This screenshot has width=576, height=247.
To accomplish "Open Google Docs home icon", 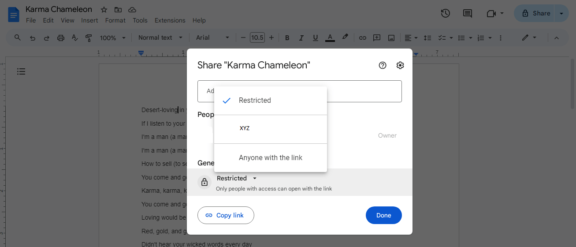I will 14,15.
